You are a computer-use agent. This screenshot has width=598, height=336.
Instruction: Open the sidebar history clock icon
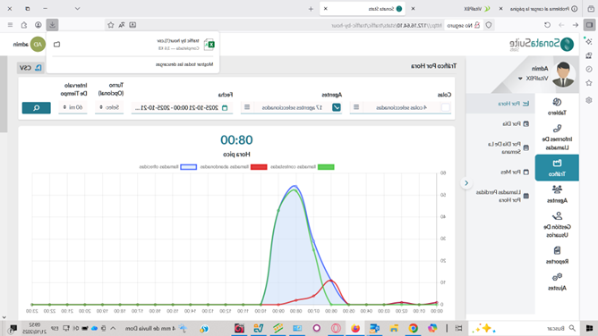(x=589, y=69)
